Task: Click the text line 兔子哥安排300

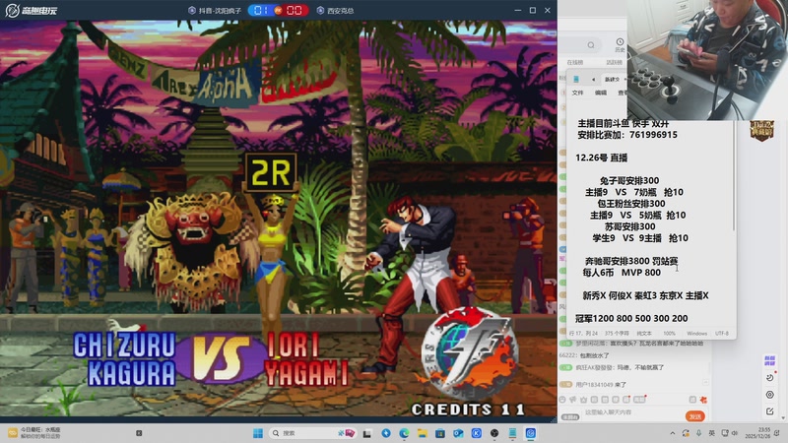Action: pyautogui.click(x=629, y=180)
